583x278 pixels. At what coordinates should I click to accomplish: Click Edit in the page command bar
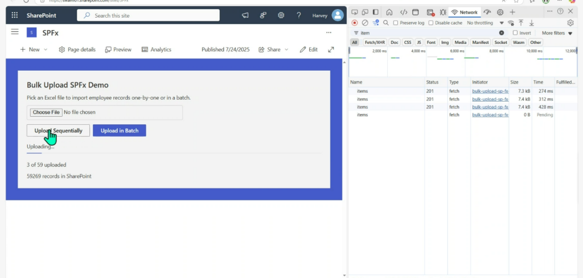309,50
